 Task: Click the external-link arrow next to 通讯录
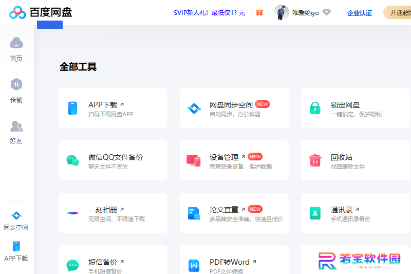coord(357,209)
